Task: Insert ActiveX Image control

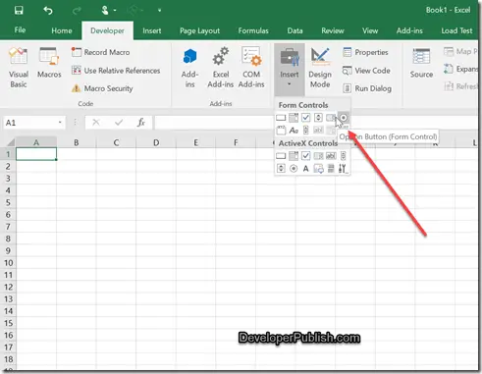Action: tap(318, 169)
